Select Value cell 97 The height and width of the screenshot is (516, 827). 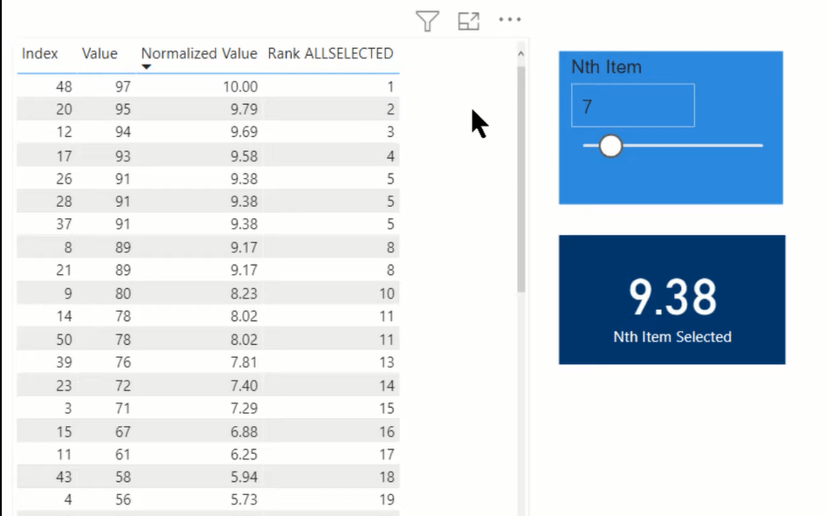[x=122, y=86]
